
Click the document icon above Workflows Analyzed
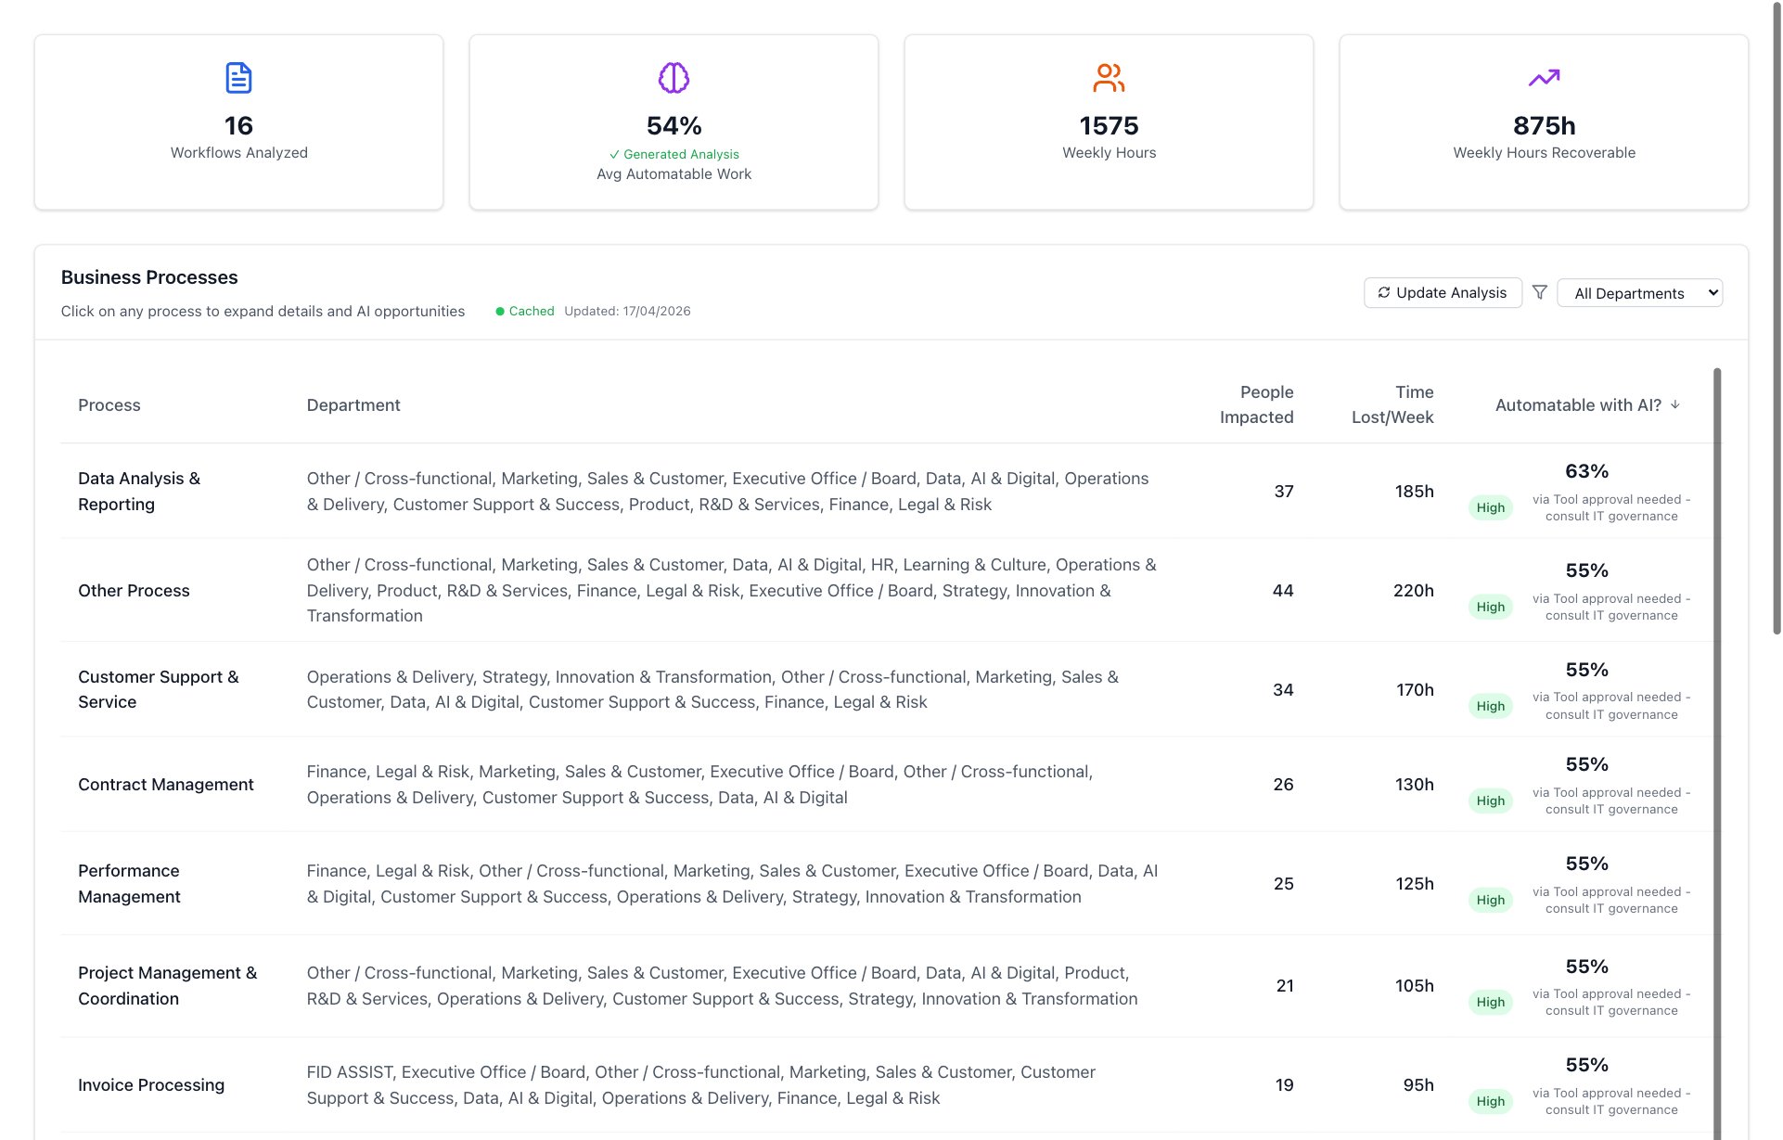click(238, 78)
